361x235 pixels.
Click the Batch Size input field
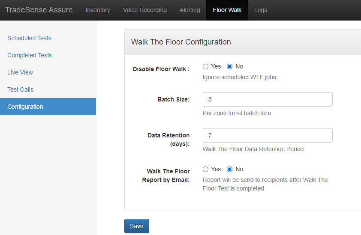[268, 99]
